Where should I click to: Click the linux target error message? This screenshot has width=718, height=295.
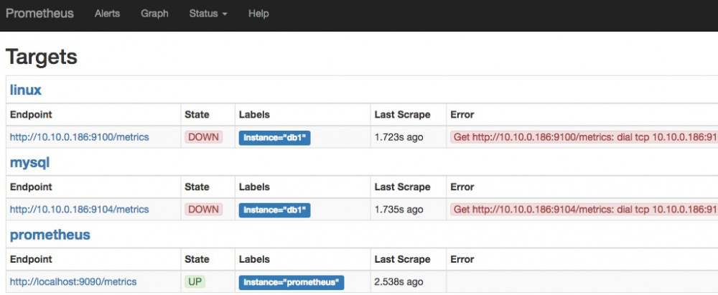point(584,137)
